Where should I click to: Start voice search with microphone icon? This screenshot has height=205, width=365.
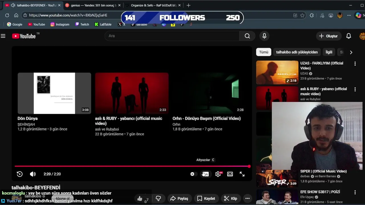pyautogui.click(x=264, y=36)
